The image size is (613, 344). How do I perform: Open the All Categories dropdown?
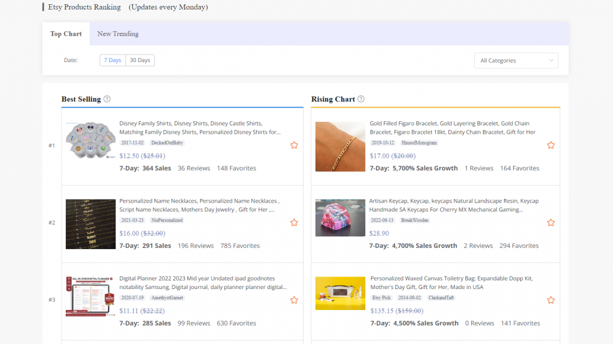click(x=516, y=60)
